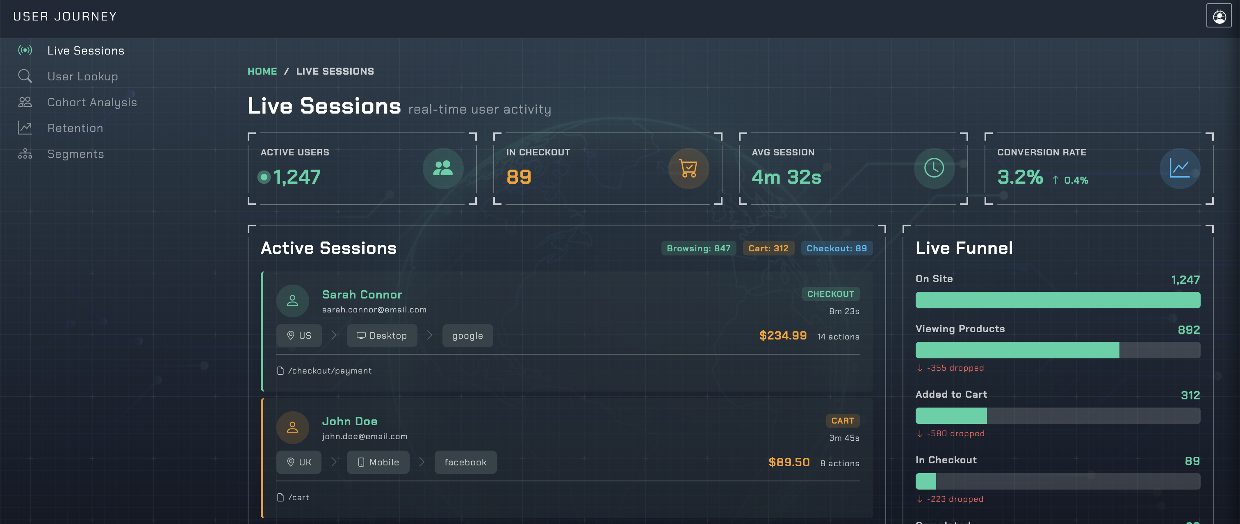
Task: Click the HOME breadcrumb link
Action: 262,71
